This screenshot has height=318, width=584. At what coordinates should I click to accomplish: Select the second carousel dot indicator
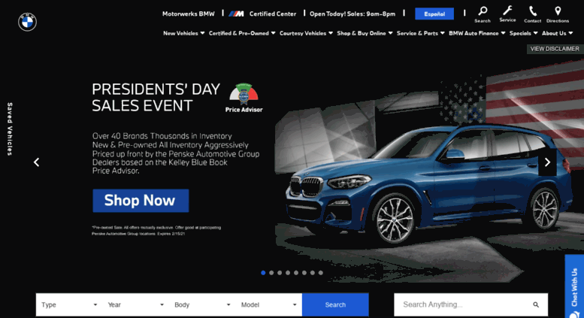[x=271, y=273]
